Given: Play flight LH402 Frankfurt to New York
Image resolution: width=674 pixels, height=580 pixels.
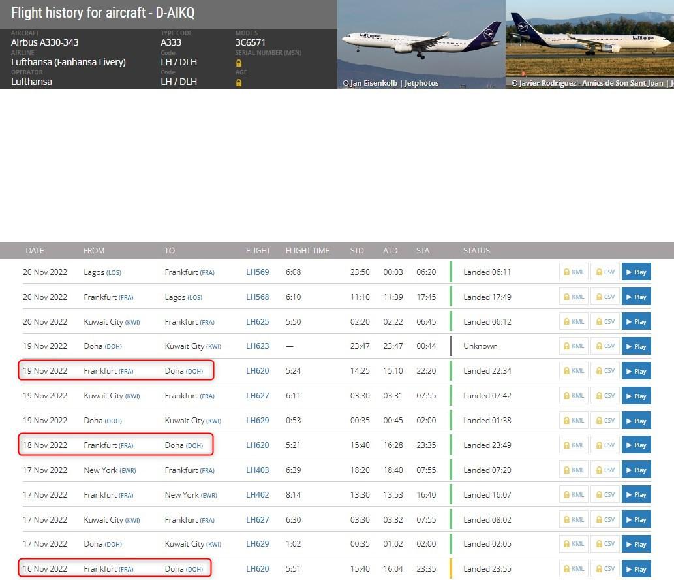Looking at the screenshot, I should [636, 495].
